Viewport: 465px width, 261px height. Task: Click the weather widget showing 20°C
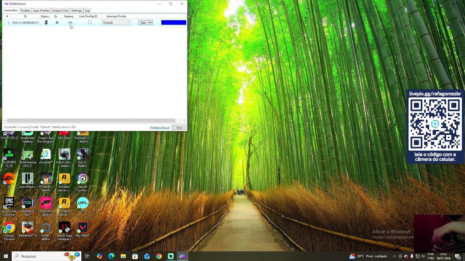pyautogui.click(x=368, y=256)
